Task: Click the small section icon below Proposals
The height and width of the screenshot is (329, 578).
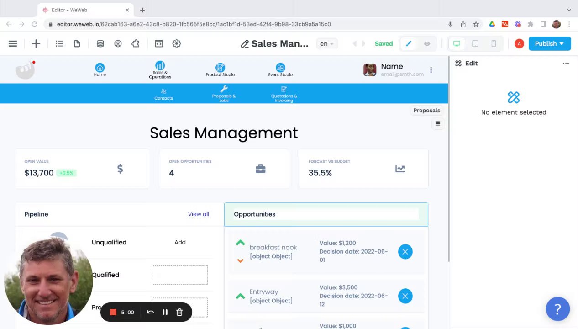Action: coord(438,123)
